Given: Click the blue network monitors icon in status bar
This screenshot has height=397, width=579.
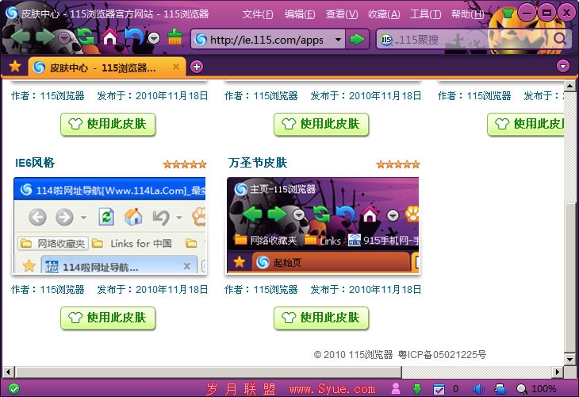Looking at the screenshot, I should coord(500,389).
